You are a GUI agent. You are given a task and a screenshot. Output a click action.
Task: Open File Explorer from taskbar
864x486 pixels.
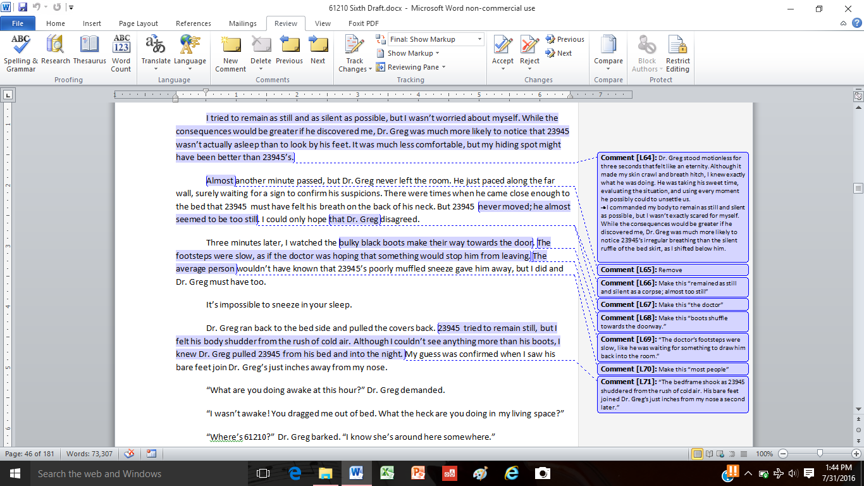[325, 473]
